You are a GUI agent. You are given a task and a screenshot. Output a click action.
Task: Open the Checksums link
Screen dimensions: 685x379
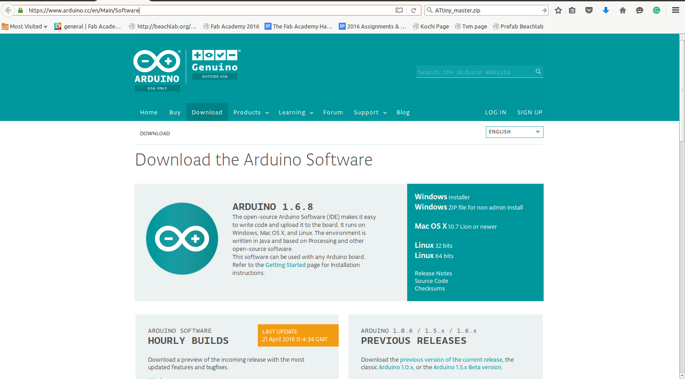[430, 288]
